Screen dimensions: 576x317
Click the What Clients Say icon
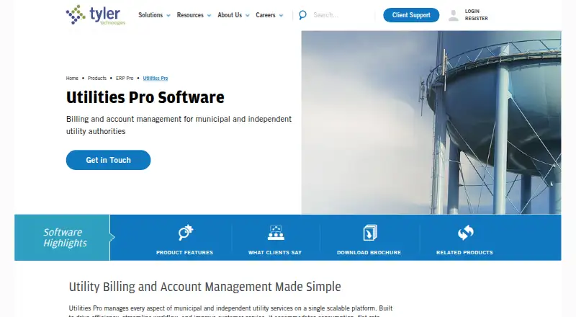[x=276, y=233]
